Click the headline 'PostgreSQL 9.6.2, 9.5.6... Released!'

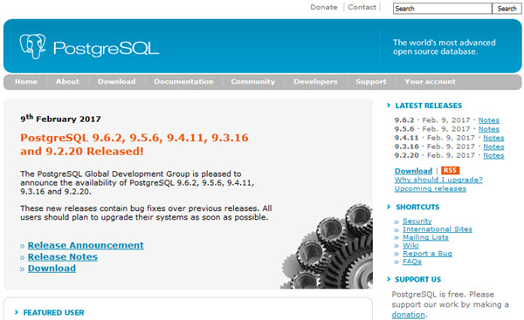(x=134, y=145)
